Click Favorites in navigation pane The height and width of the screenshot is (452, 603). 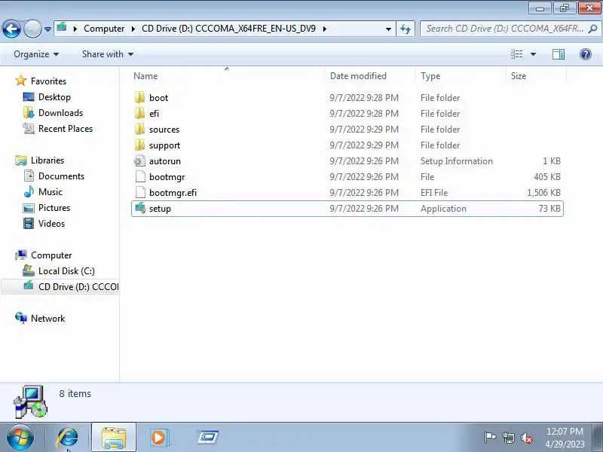(x=48, y=81)
